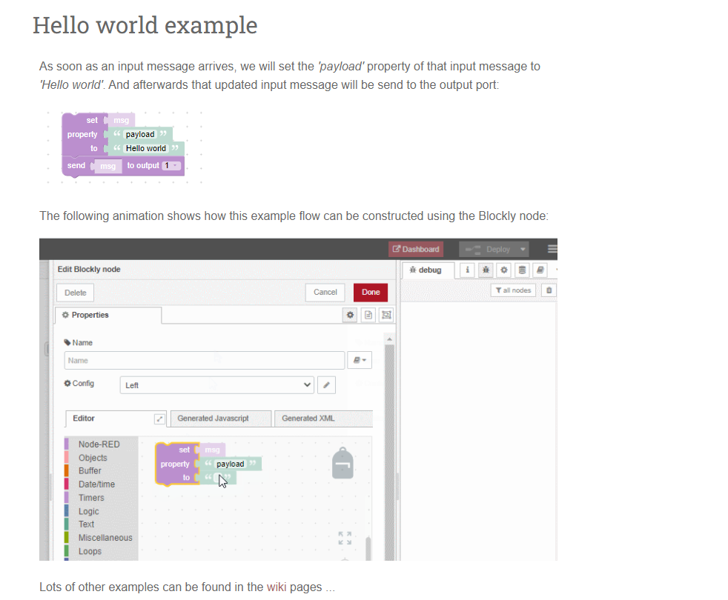This screenshot has height=600, width=728.
Task: Open the Dashboard button in the header
Action: pyautogui.click(x=416, y=249)
